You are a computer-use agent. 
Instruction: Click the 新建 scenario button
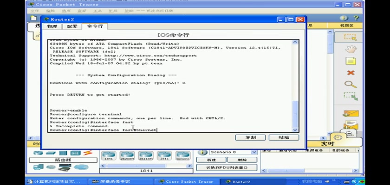210,160
